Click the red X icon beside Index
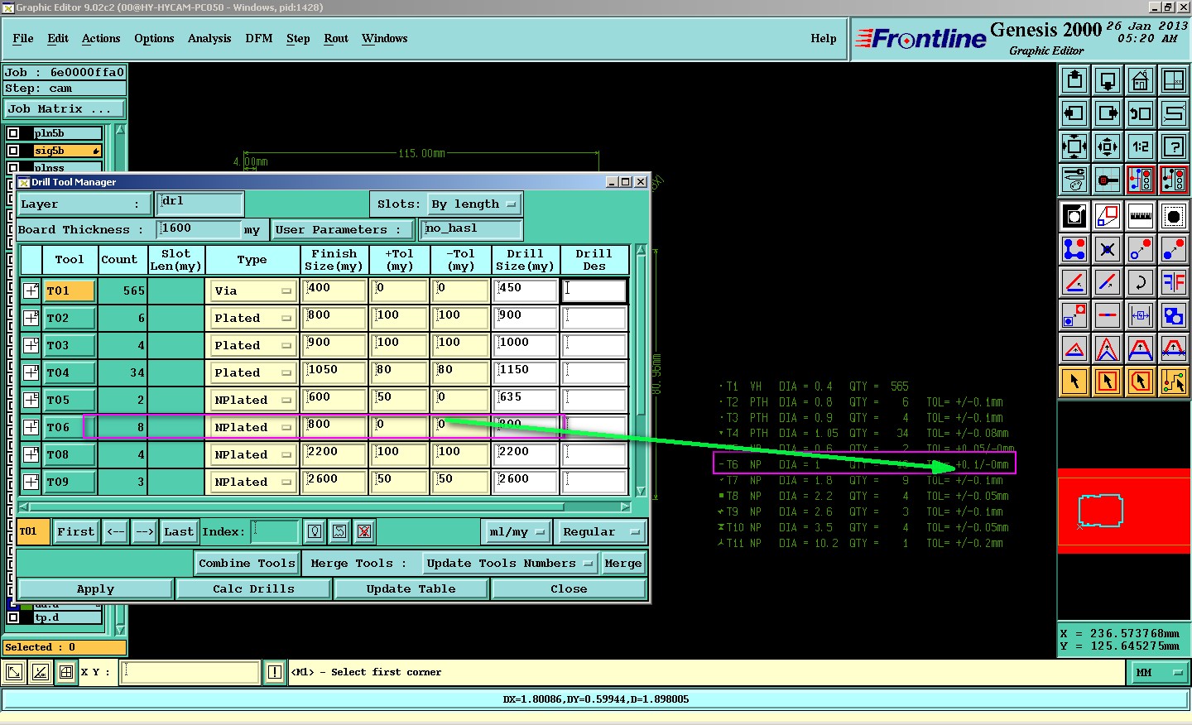 [x=364, y=531]
